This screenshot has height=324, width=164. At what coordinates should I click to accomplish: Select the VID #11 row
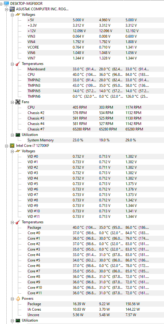click(95, 217)
